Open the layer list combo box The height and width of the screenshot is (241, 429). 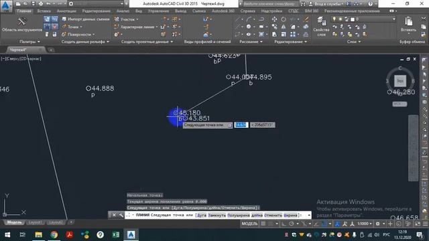[x=363, y=19]
